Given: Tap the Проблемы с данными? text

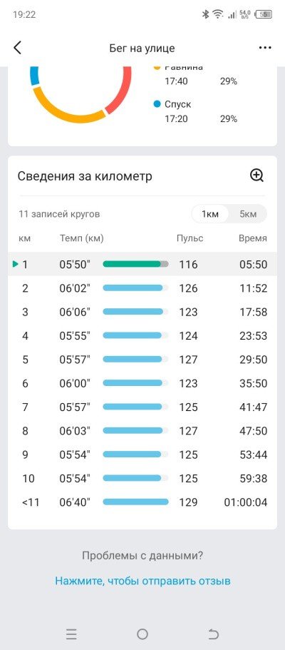Looking at the screenshot, I should [142, 555].
